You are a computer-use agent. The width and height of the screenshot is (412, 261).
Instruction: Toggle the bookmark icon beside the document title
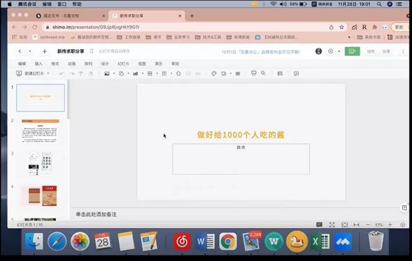coord(91,51)
